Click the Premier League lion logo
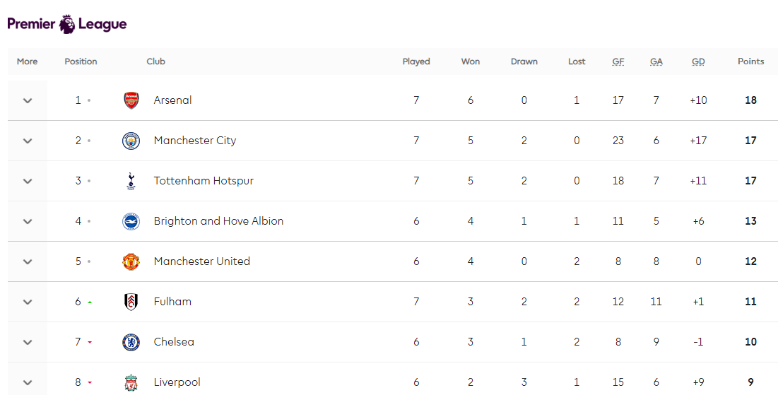The image size is (778, 395). coord(67,24)
